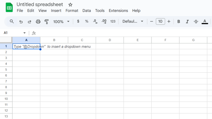
Task: Click the font size field showing 10
Action: 160,21
